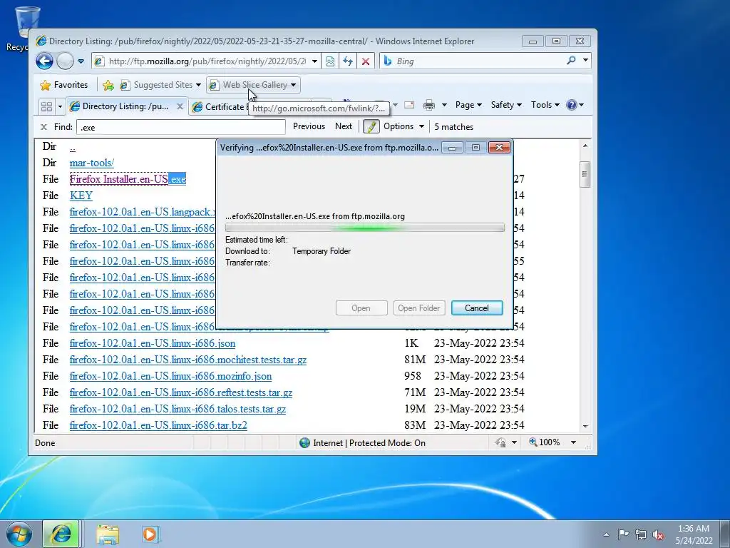
Task: Open the Quick Tabs grid icon
Action: tap(46, 107)
